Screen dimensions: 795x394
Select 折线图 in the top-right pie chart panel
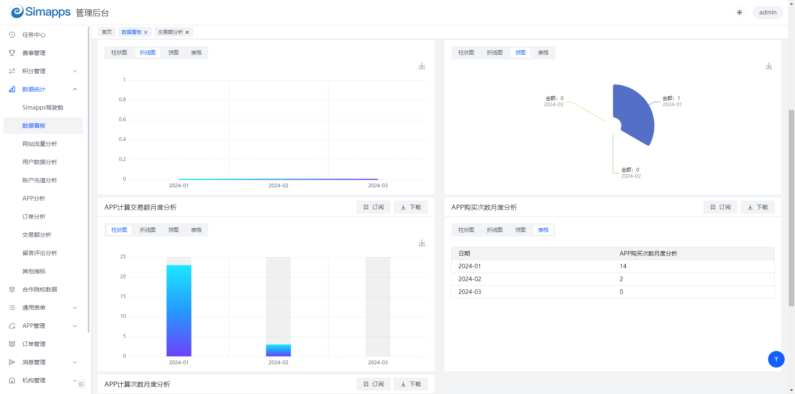pyautogui.click(x=495, y=53)
